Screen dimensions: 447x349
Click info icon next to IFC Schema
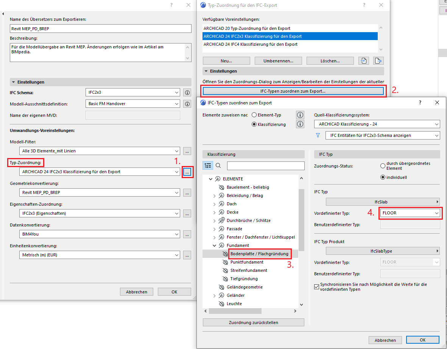pyautogui.click(x=187, y=93)
